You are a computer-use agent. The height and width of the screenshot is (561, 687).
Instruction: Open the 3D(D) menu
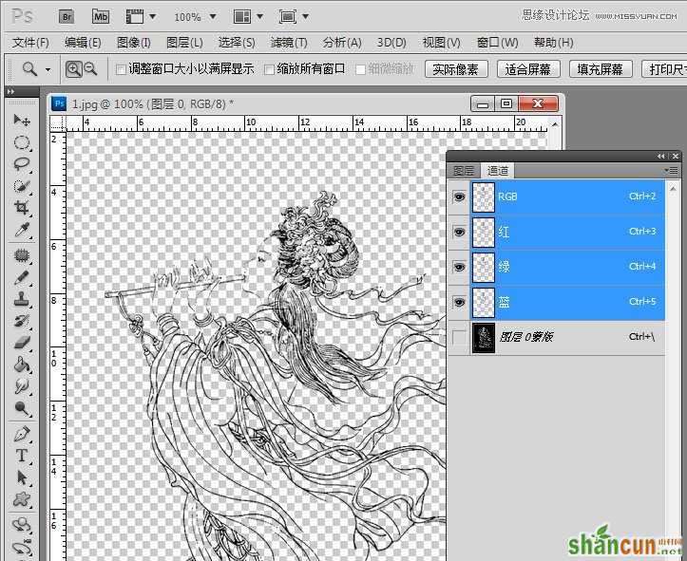[391, 43]
